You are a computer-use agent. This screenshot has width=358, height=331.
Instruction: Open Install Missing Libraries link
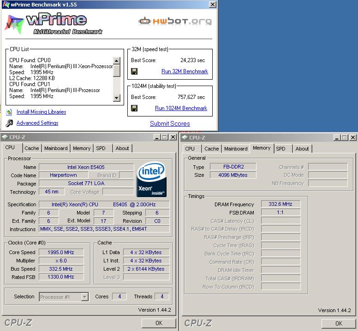coord(42,112)
